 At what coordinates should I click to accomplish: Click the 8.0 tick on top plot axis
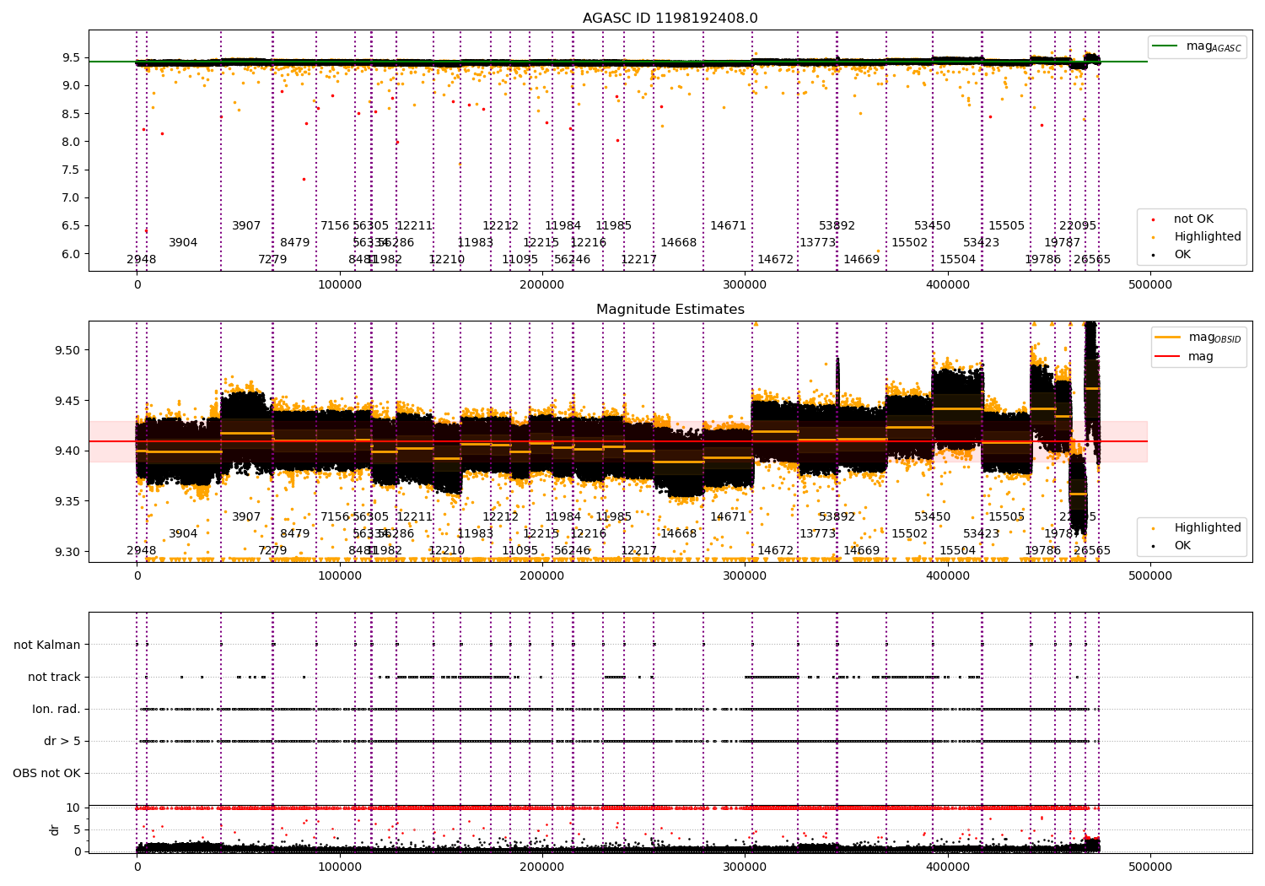[71, 142]
